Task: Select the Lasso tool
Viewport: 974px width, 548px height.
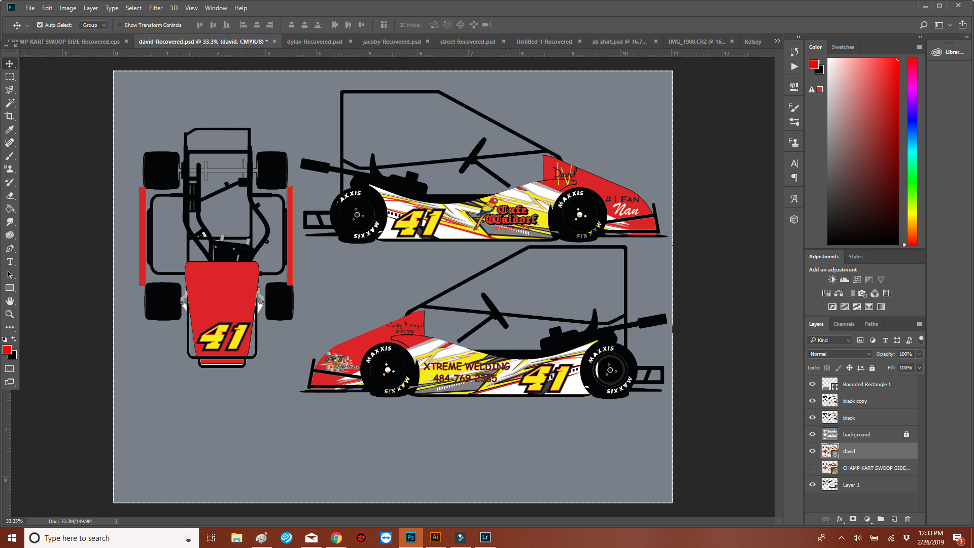Action: pos(10,90)
